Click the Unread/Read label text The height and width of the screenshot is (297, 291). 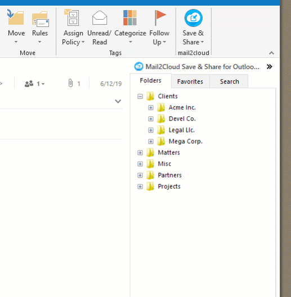click(99, 38)
